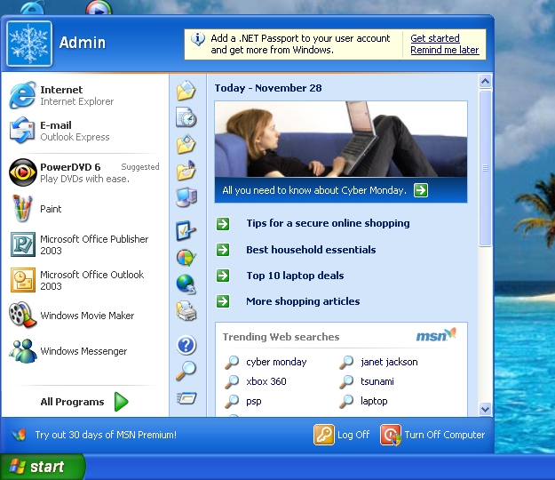Launch Outlook Express E-mail

pos(85,131)
